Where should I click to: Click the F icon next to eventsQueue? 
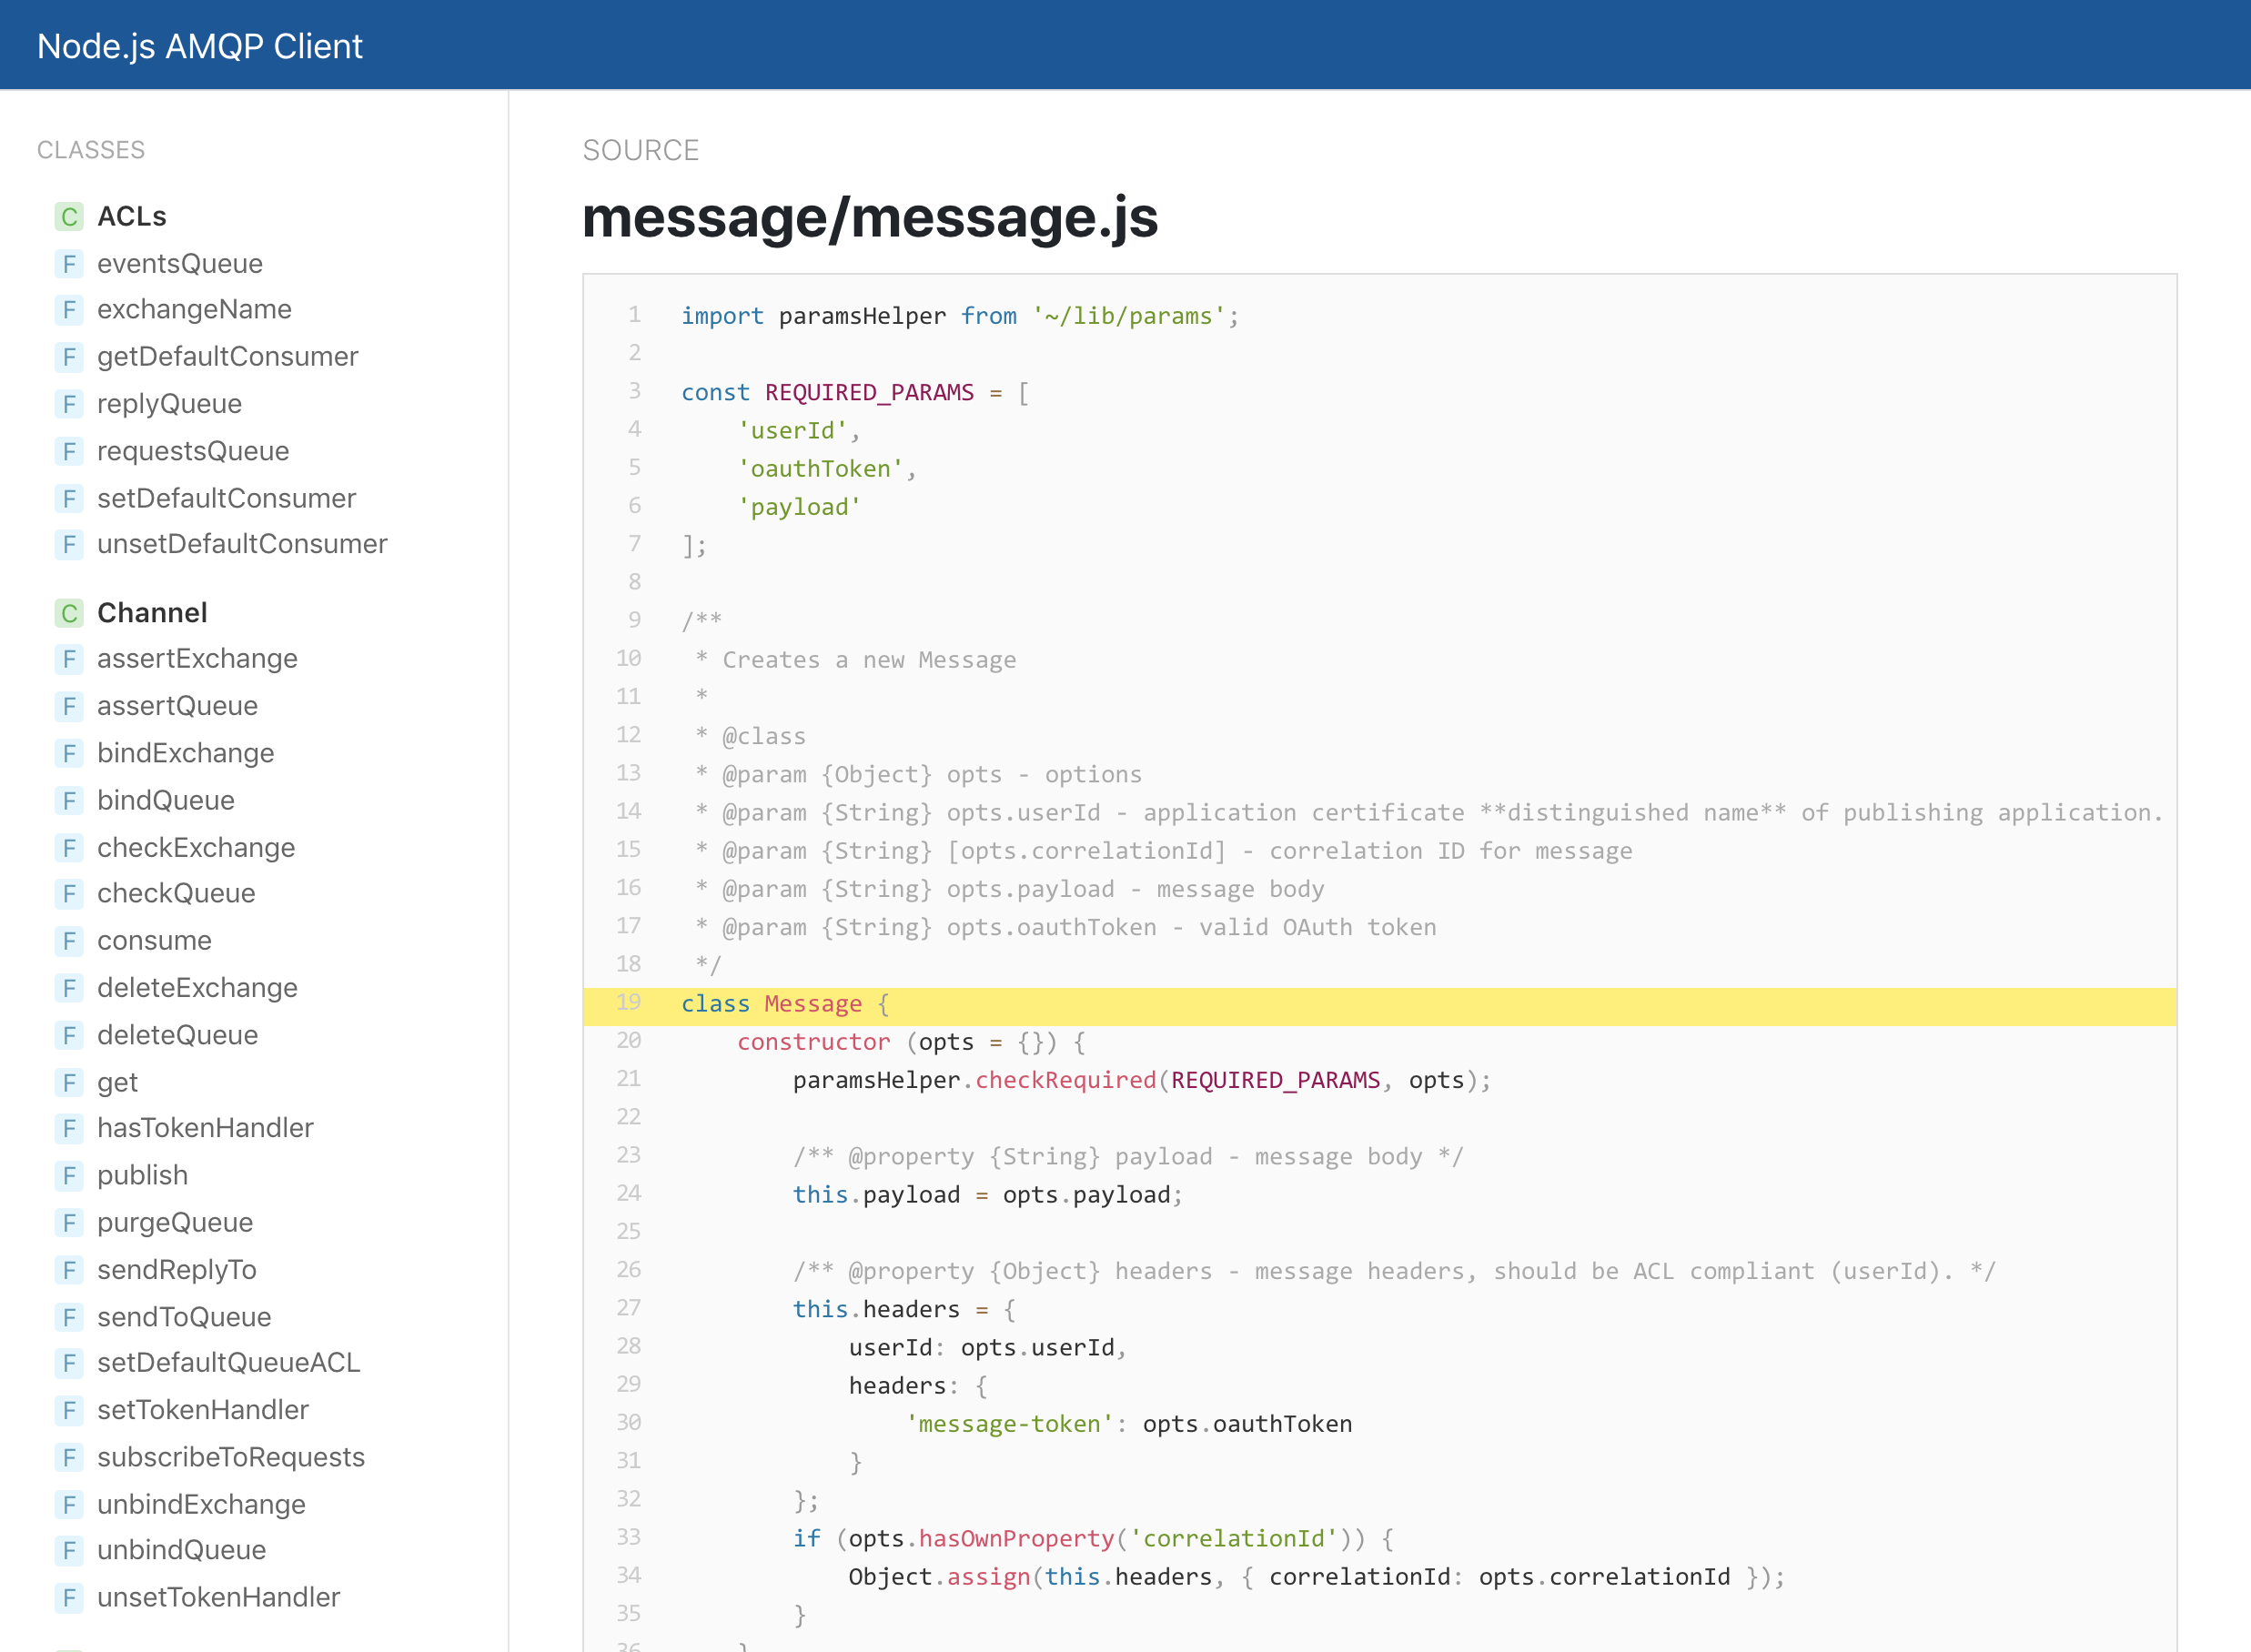pos(69,264)
